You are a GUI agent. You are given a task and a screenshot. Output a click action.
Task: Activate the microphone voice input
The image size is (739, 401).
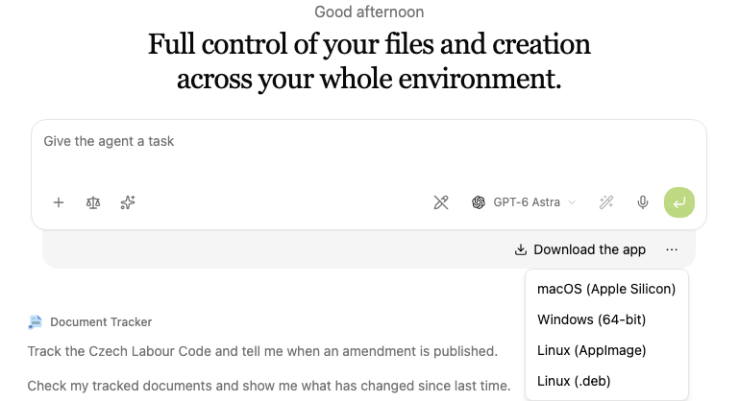pos(642,202)
